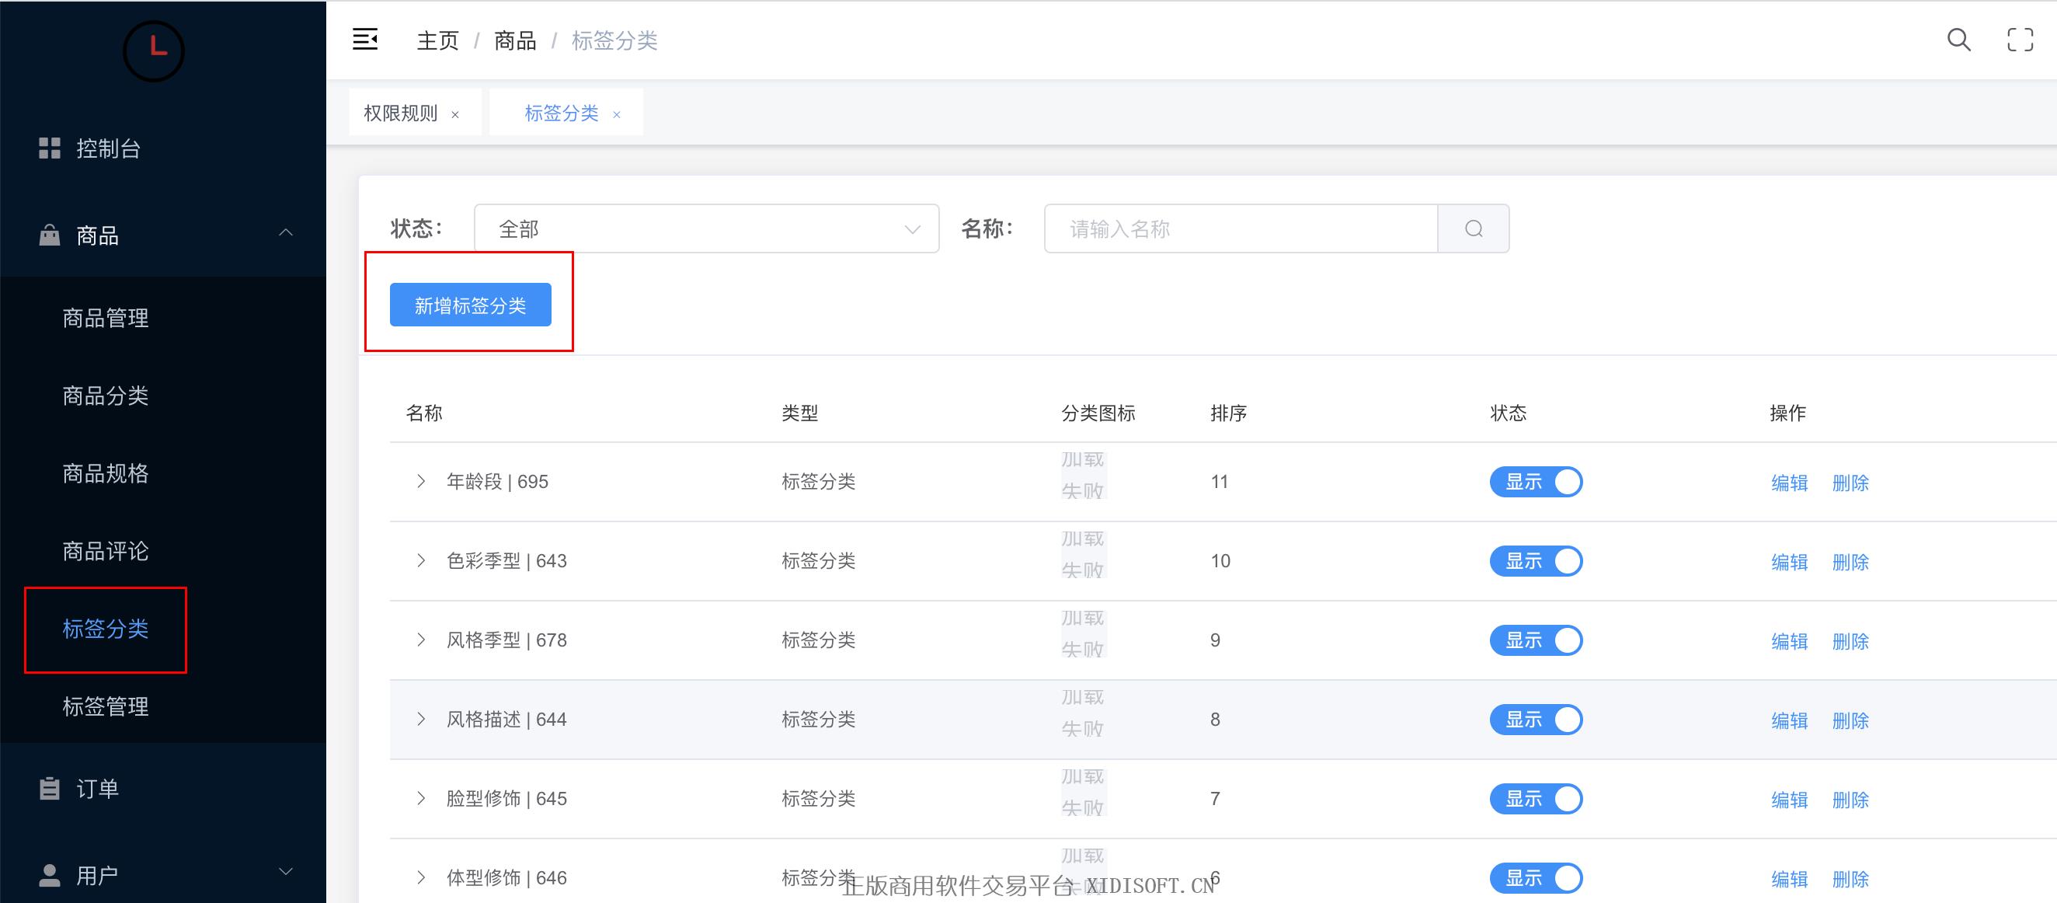2057x903 pixels.
Task: Toggle 显示 switch for 色彩季型 | 643
Action: (x=1536, y=561)
